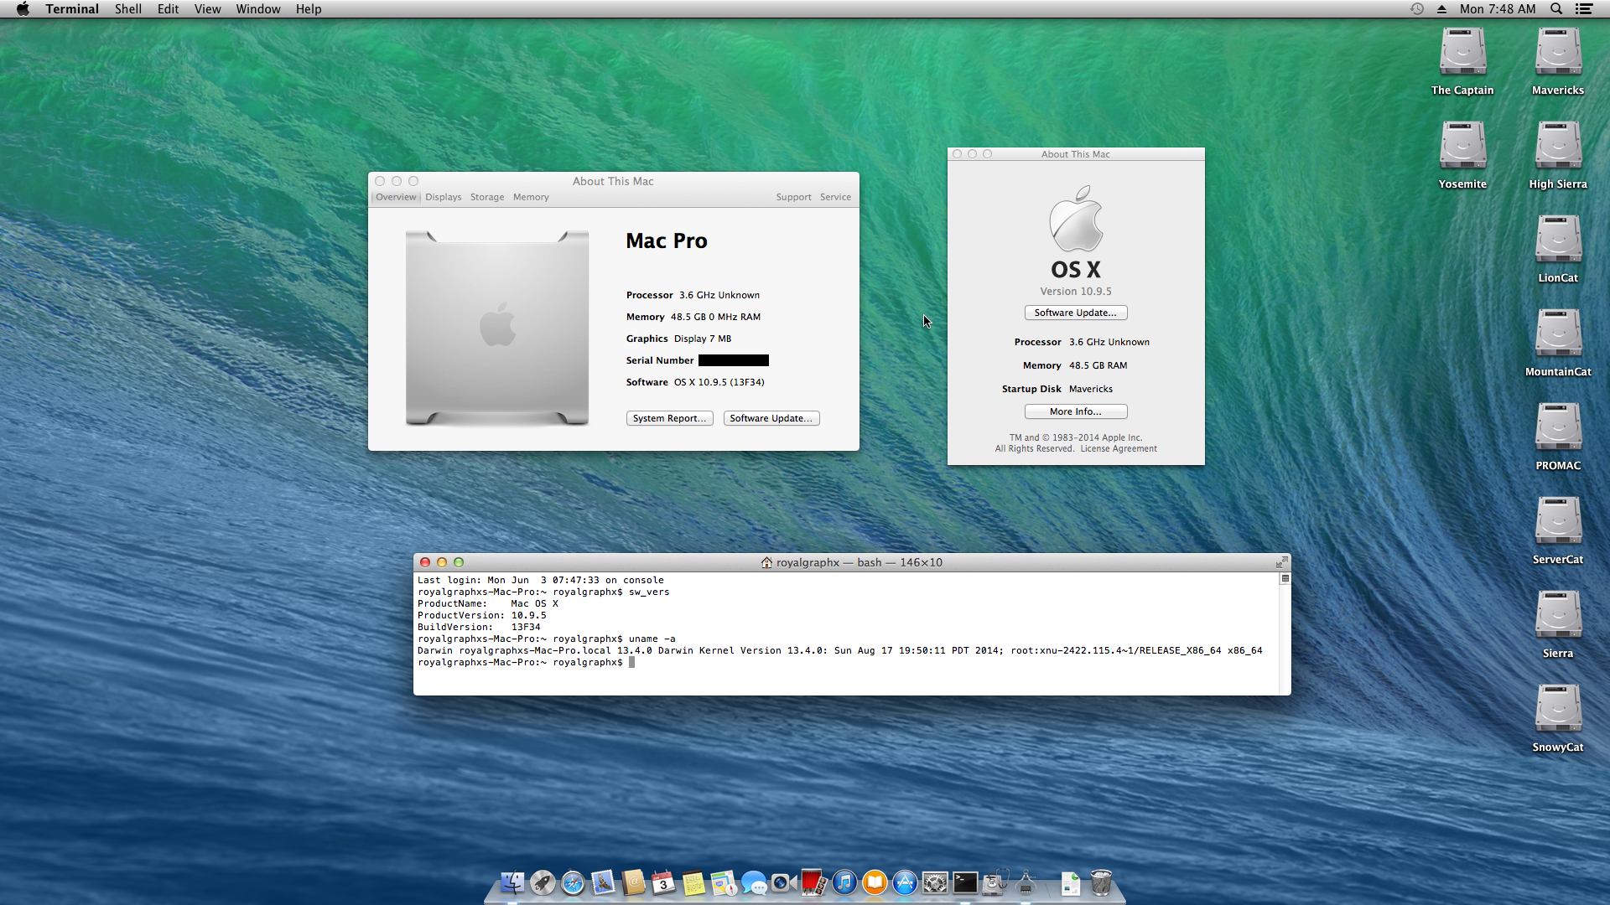Click the More Info button
The height and width of the screenshot is (905, 1610).
click(1076, 411)
